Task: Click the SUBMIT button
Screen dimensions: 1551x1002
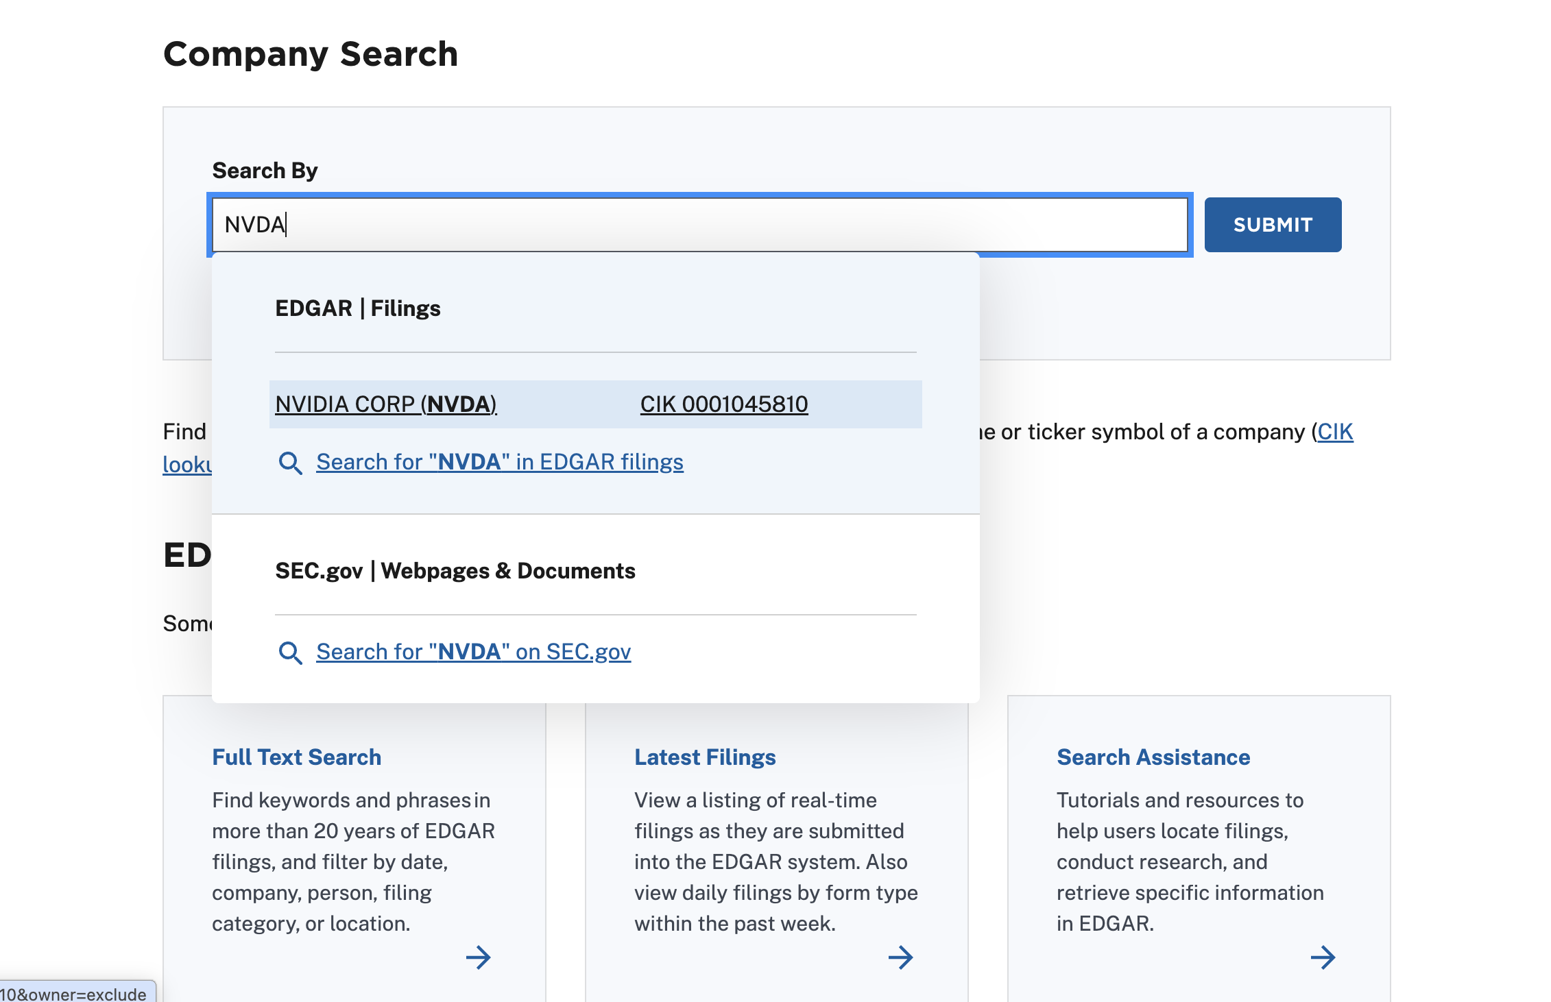Action: tap(1273, 225)
